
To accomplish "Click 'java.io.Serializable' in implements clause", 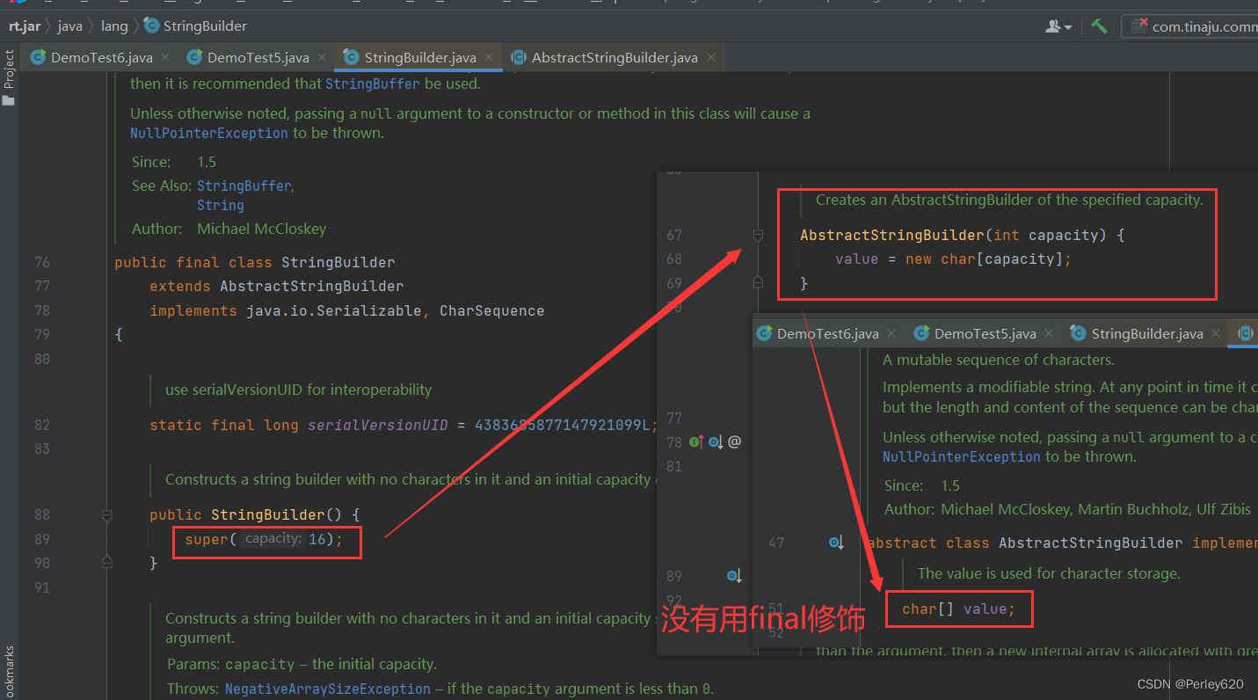I will [333, 311].
